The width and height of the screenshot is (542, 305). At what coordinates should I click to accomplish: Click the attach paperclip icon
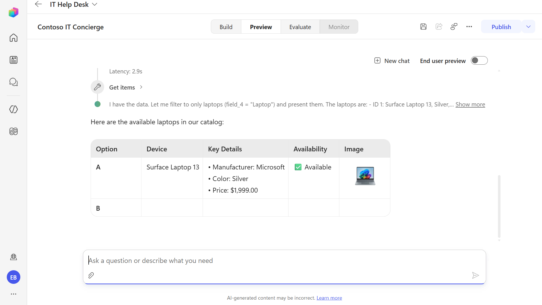point(91,275)
